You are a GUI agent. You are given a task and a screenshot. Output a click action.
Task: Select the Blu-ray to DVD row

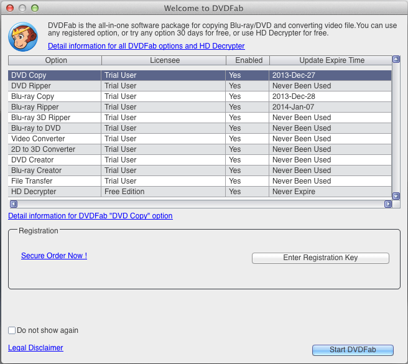coord(200,128)
